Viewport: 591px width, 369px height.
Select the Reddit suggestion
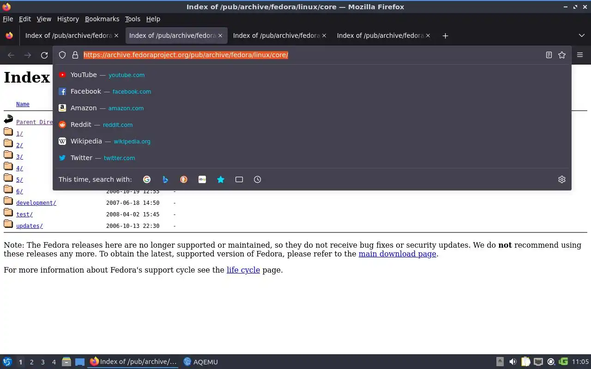[312, 125]
